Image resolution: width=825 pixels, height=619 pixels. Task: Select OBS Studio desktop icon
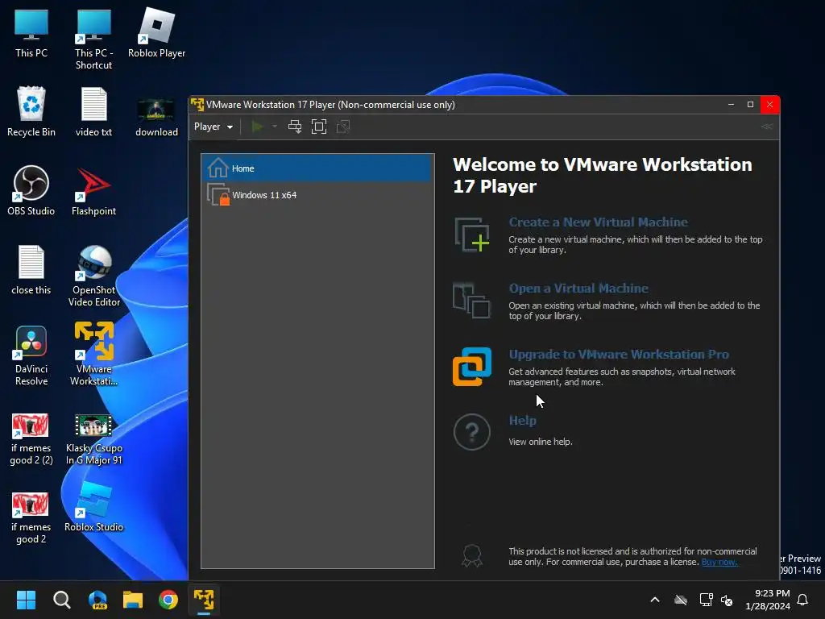pos(31,190)
